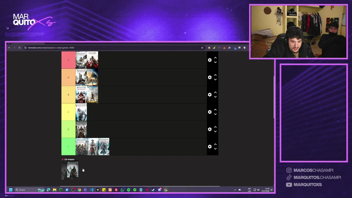This screenshot has height=198, width=352.
Task: Open the green browser extension icon
Action: coord(214,48)
